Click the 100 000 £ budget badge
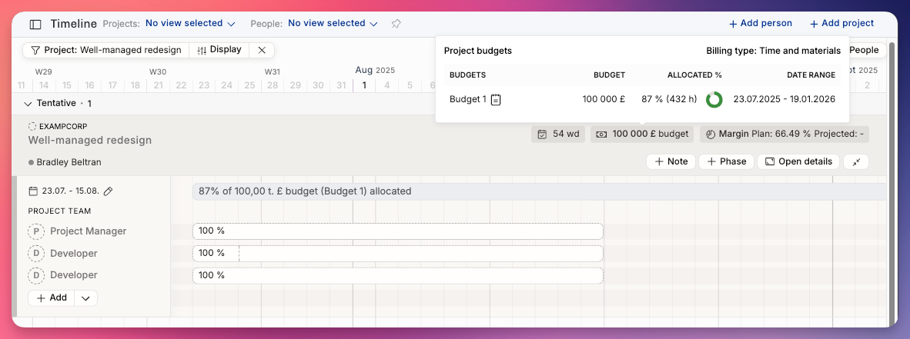The image size is (910, 339). [x=642, y=135]
